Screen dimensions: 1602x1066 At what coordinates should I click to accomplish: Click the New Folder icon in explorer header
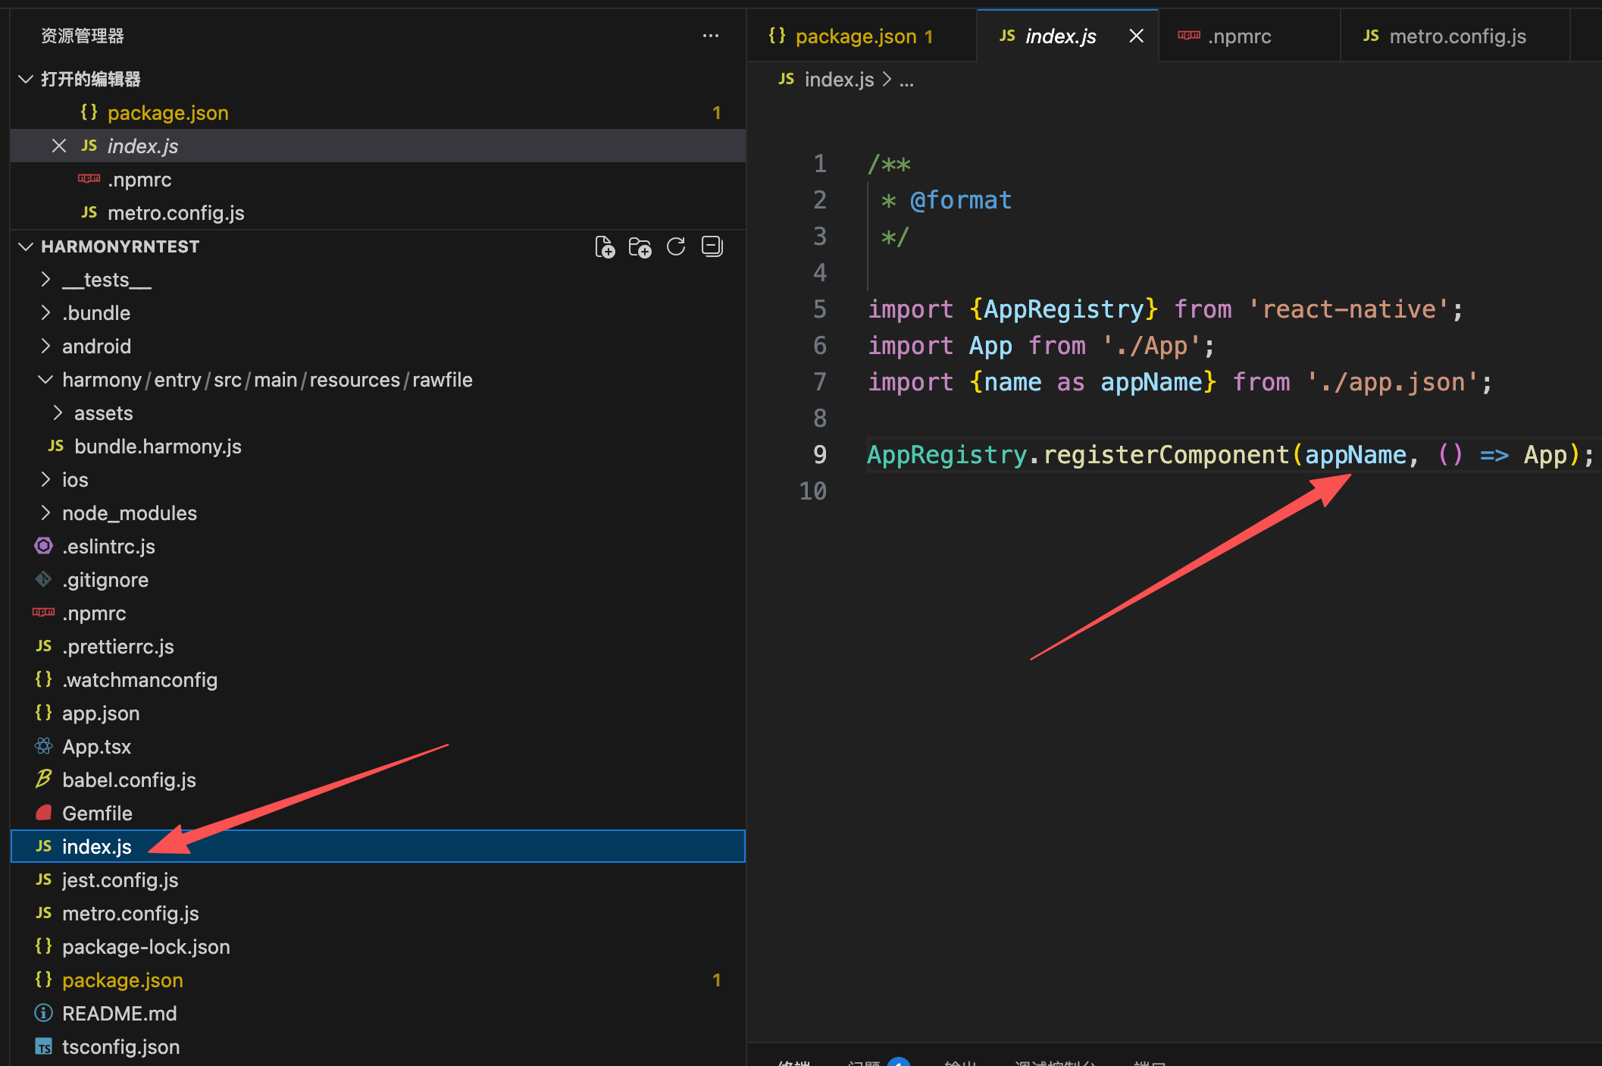640,247
